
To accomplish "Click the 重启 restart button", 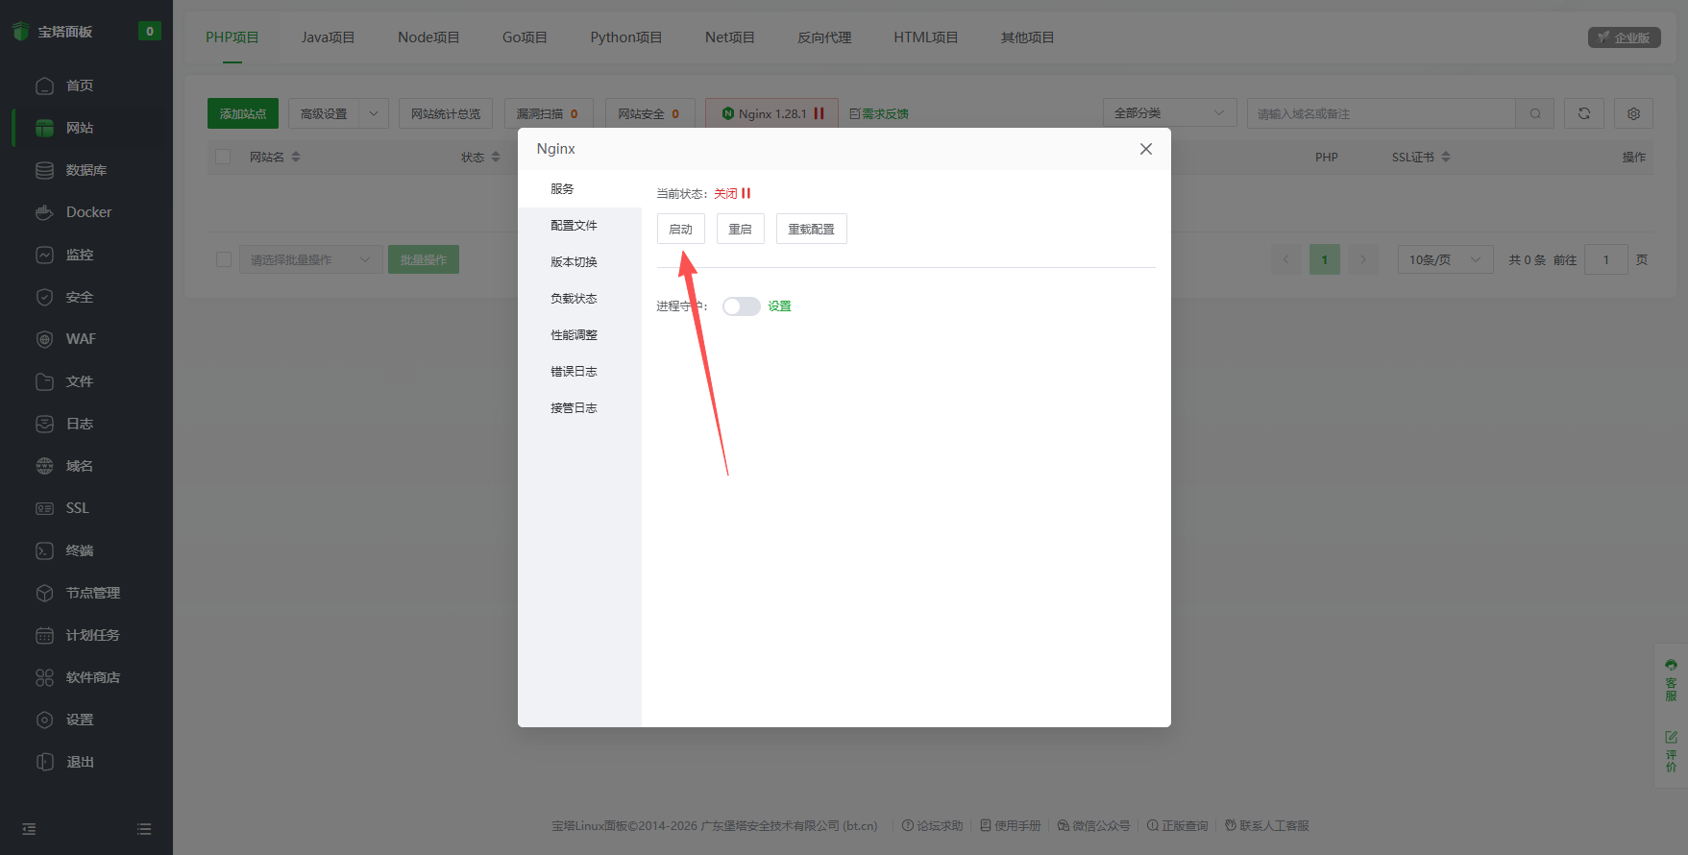I will [x=740, y=229].
